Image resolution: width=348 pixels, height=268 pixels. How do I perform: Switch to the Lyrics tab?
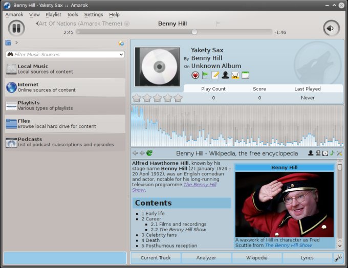pos(307,258)
